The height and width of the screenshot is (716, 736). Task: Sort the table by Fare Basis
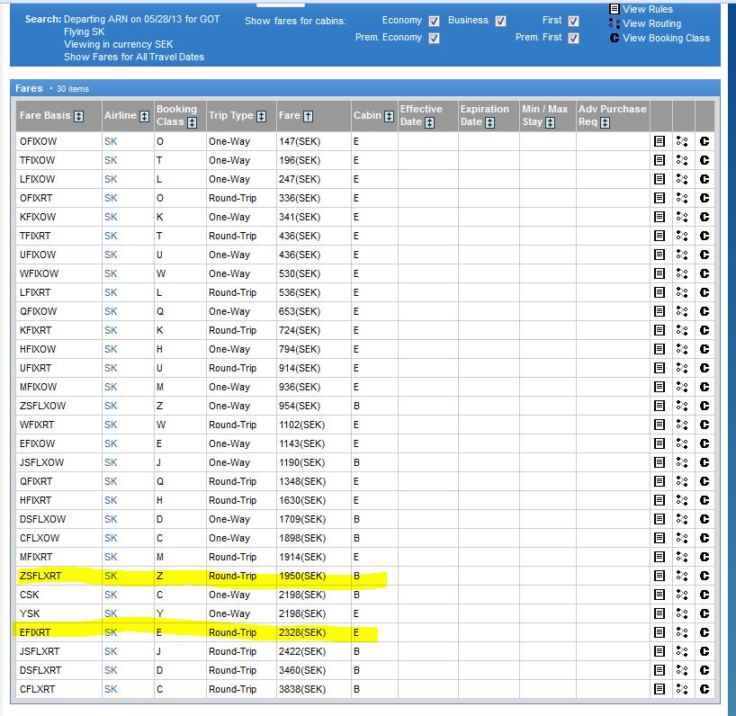[x=79, y=116]
